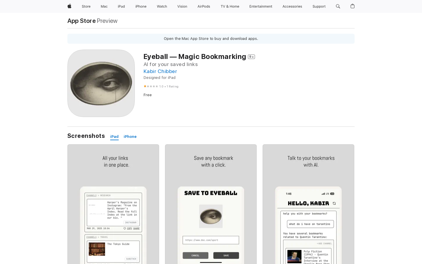The height and width of the screenshot is (264, 422).
Task: Open the Accessories menu
Action: (x=292, y=6)
